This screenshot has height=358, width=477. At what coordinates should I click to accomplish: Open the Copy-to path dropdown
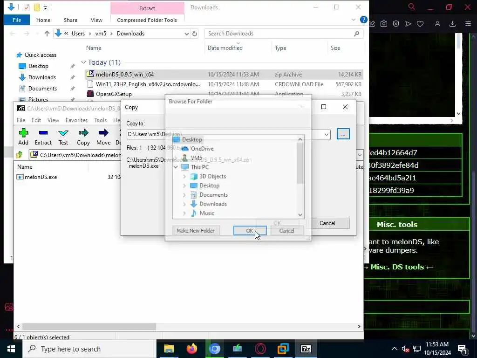click(x=327, y=135)
